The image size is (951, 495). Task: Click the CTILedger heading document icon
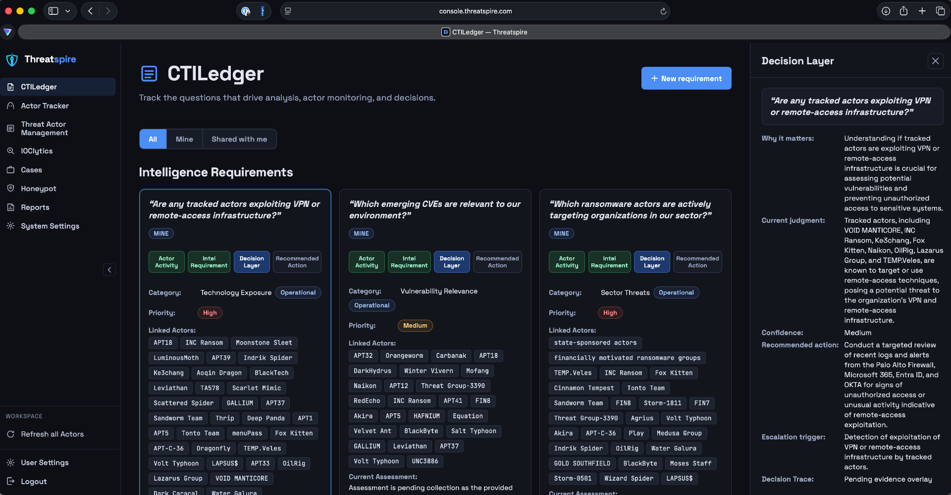(x=149, y=74)
